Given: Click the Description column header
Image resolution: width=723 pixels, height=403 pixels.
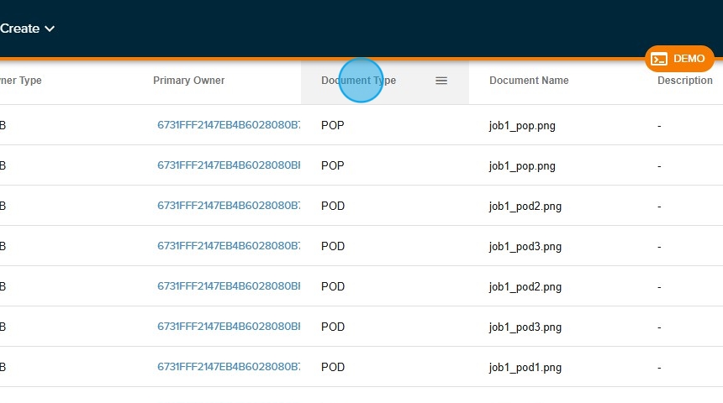Looking at the screenshot, I should [684, 81].
